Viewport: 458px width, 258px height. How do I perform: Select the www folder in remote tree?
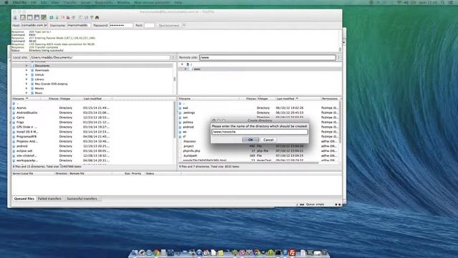198,69
